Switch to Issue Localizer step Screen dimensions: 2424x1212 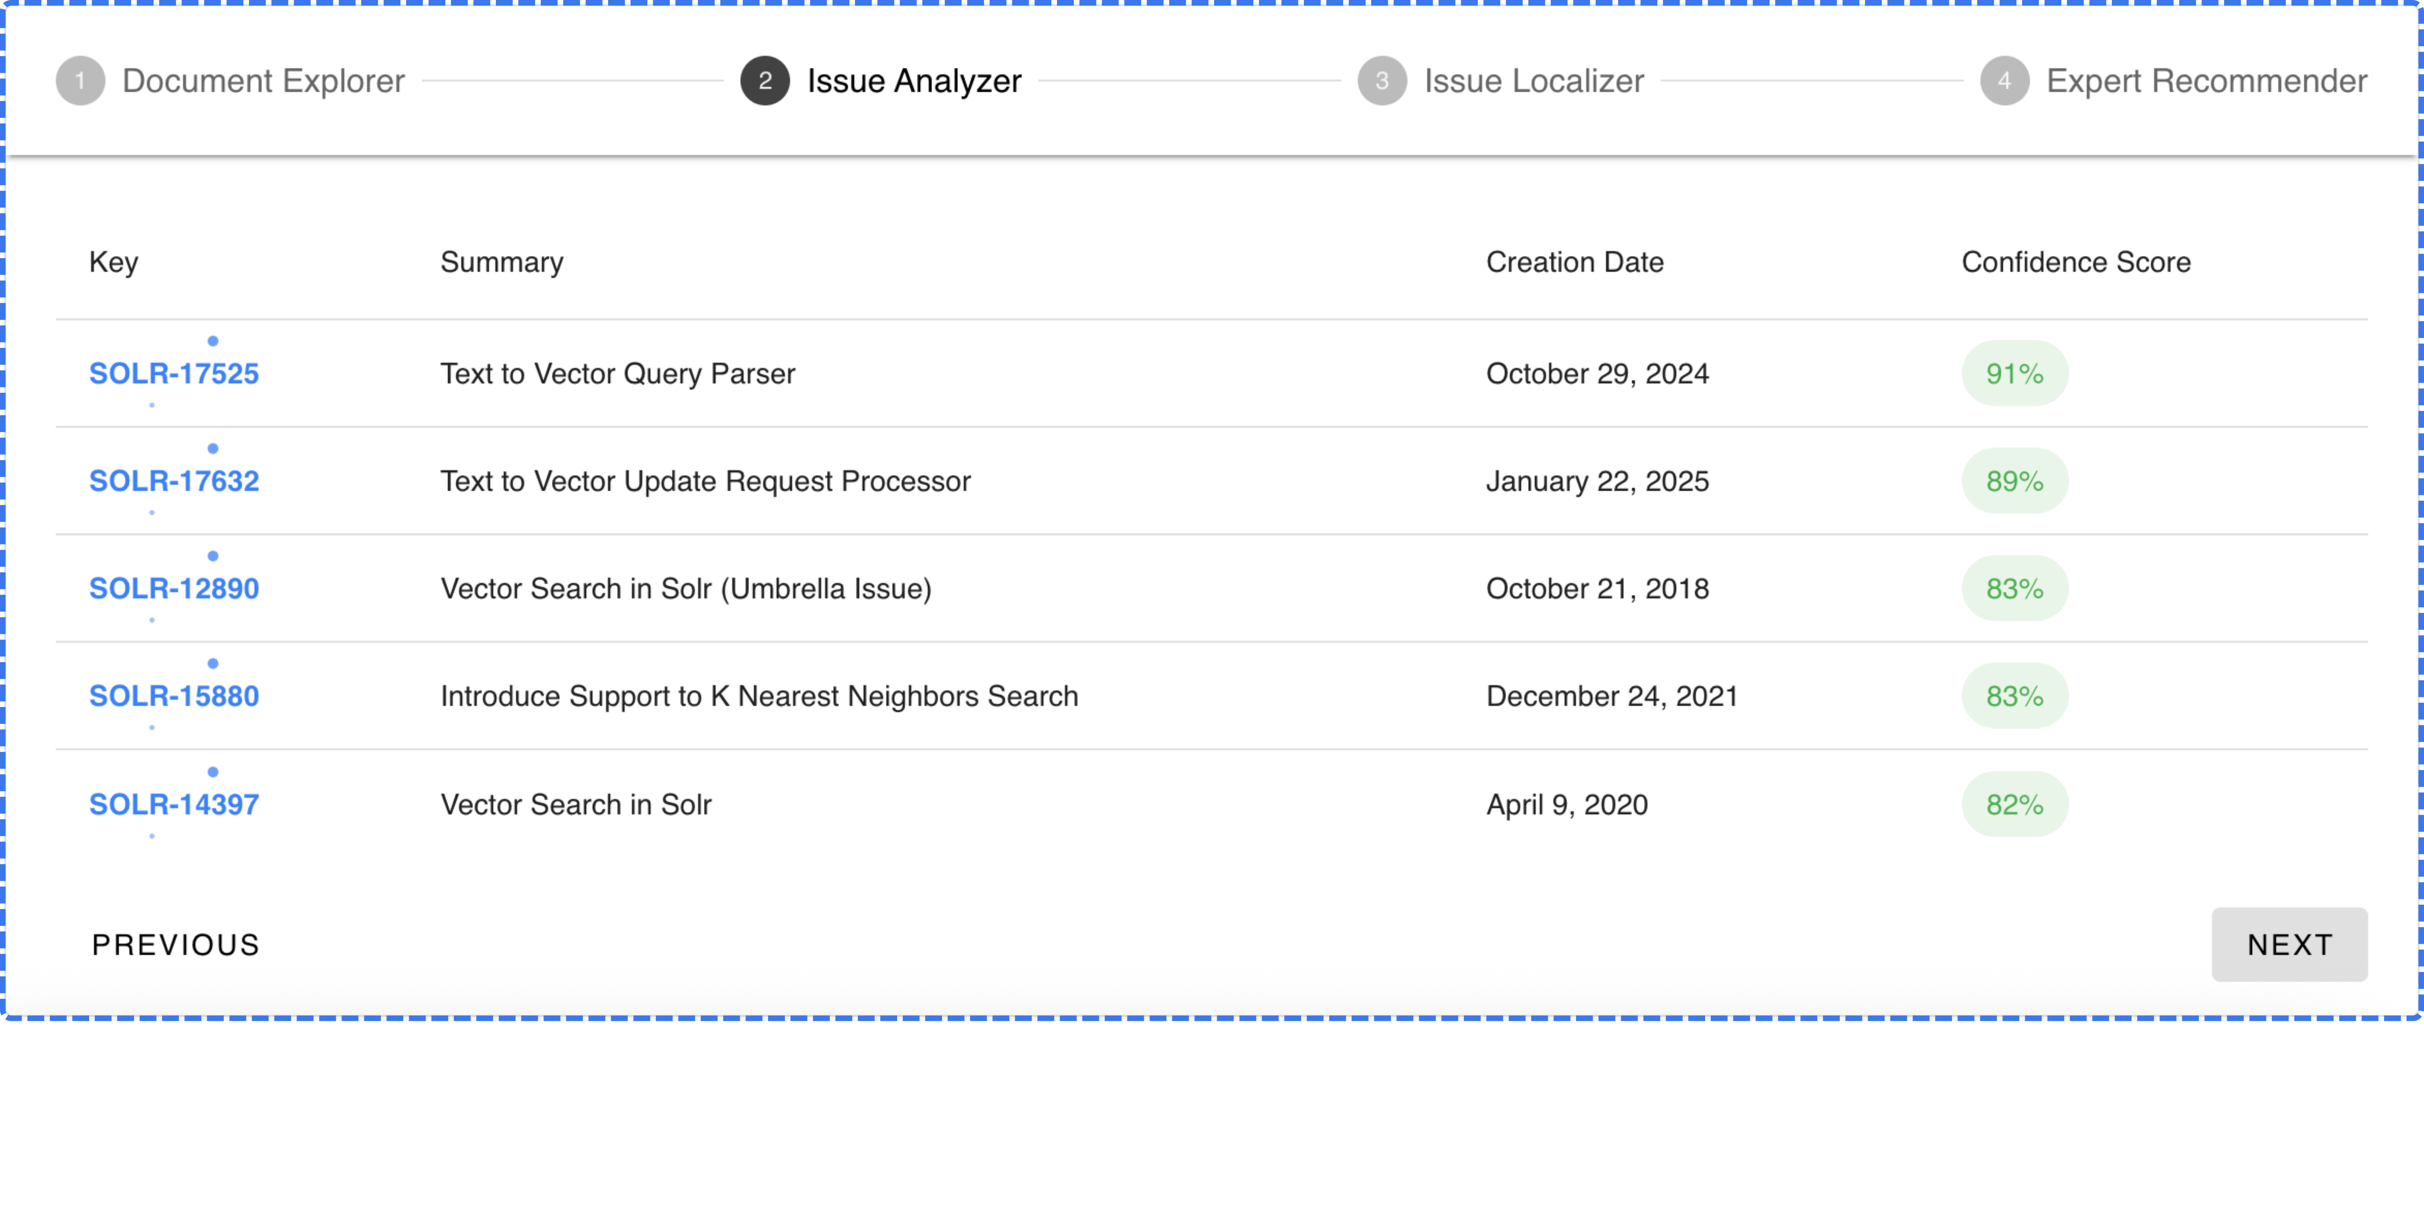(1533, 81)
